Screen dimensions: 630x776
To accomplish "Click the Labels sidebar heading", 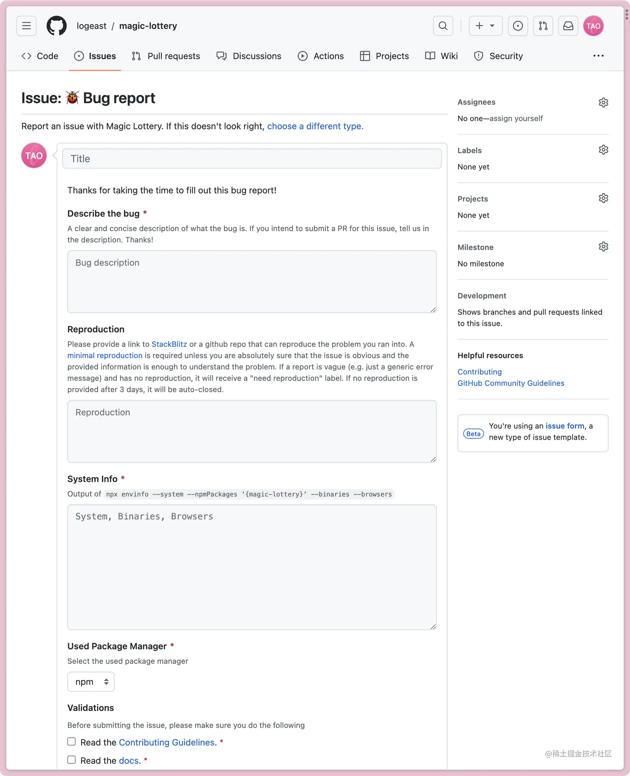I will (470, 150).
